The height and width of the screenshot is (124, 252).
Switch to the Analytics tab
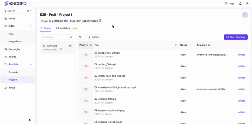click(63, 28)
